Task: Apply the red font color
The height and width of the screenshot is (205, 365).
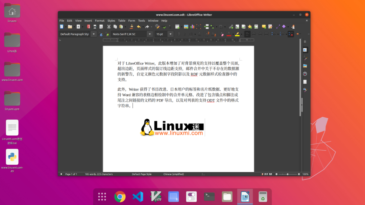Action: 229,34
